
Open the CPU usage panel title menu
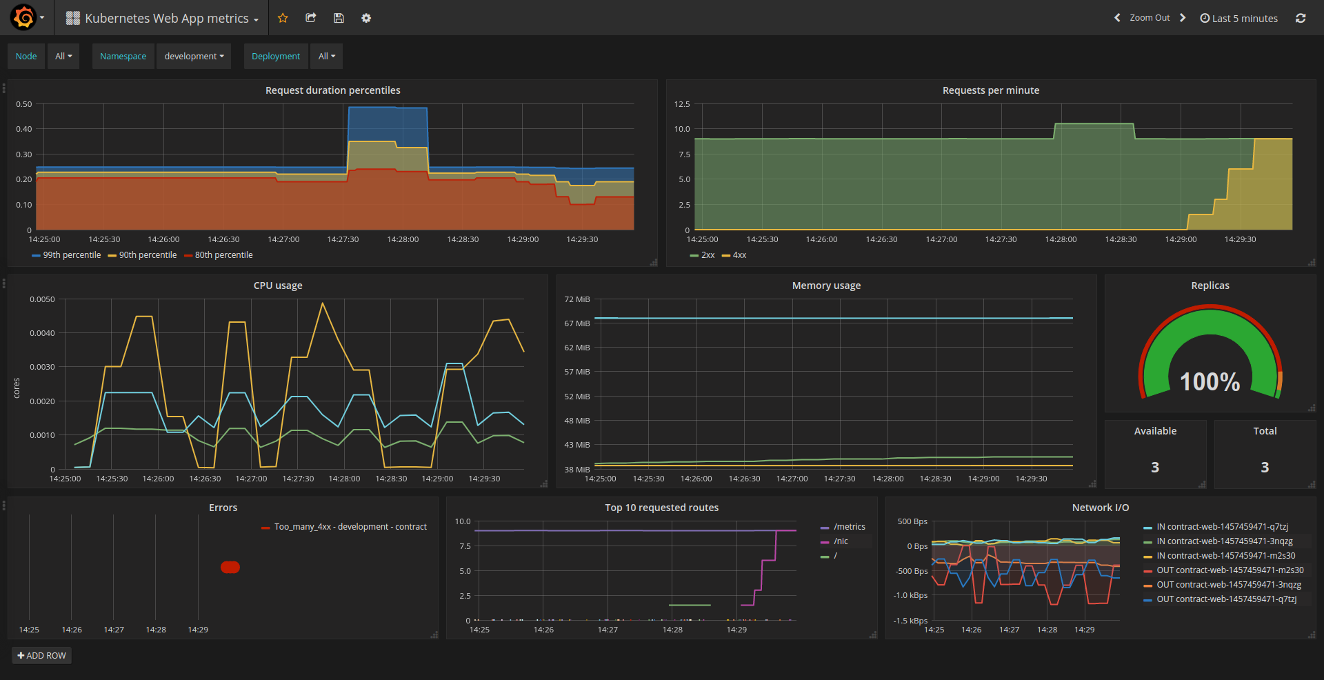pyautogui.click(x=278, y=286)
